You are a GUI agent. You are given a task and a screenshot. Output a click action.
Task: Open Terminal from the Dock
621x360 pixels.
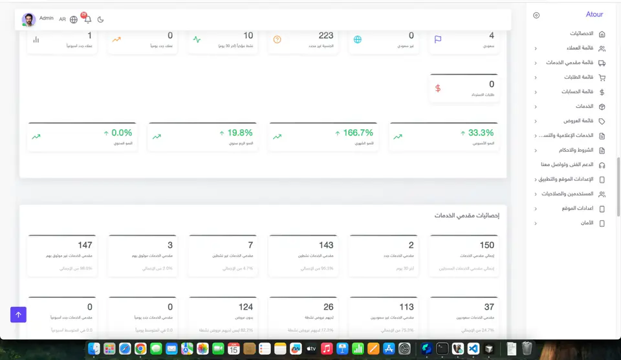[x=442, y=348]
